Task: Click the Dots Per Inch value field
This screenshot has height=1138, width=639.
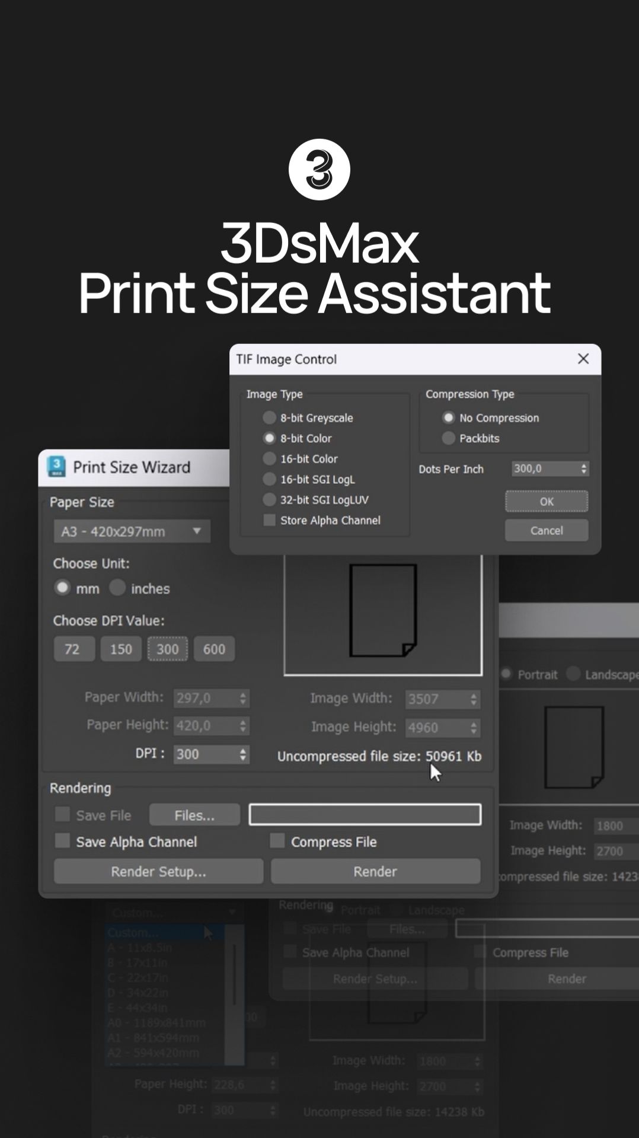Action: (x=545, y=468)
